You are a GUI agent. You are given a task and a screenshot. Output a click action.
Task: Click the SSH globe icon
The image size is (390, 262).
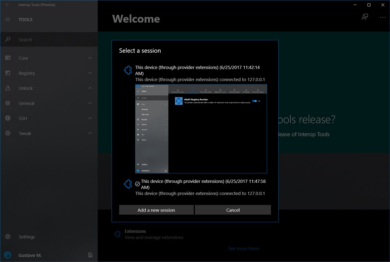point(8,118)
